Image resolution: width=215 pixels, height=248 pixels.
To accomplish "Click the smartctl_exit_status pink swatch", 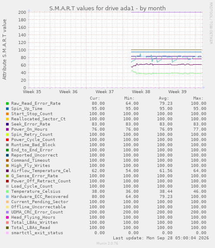I will point(7,233).
